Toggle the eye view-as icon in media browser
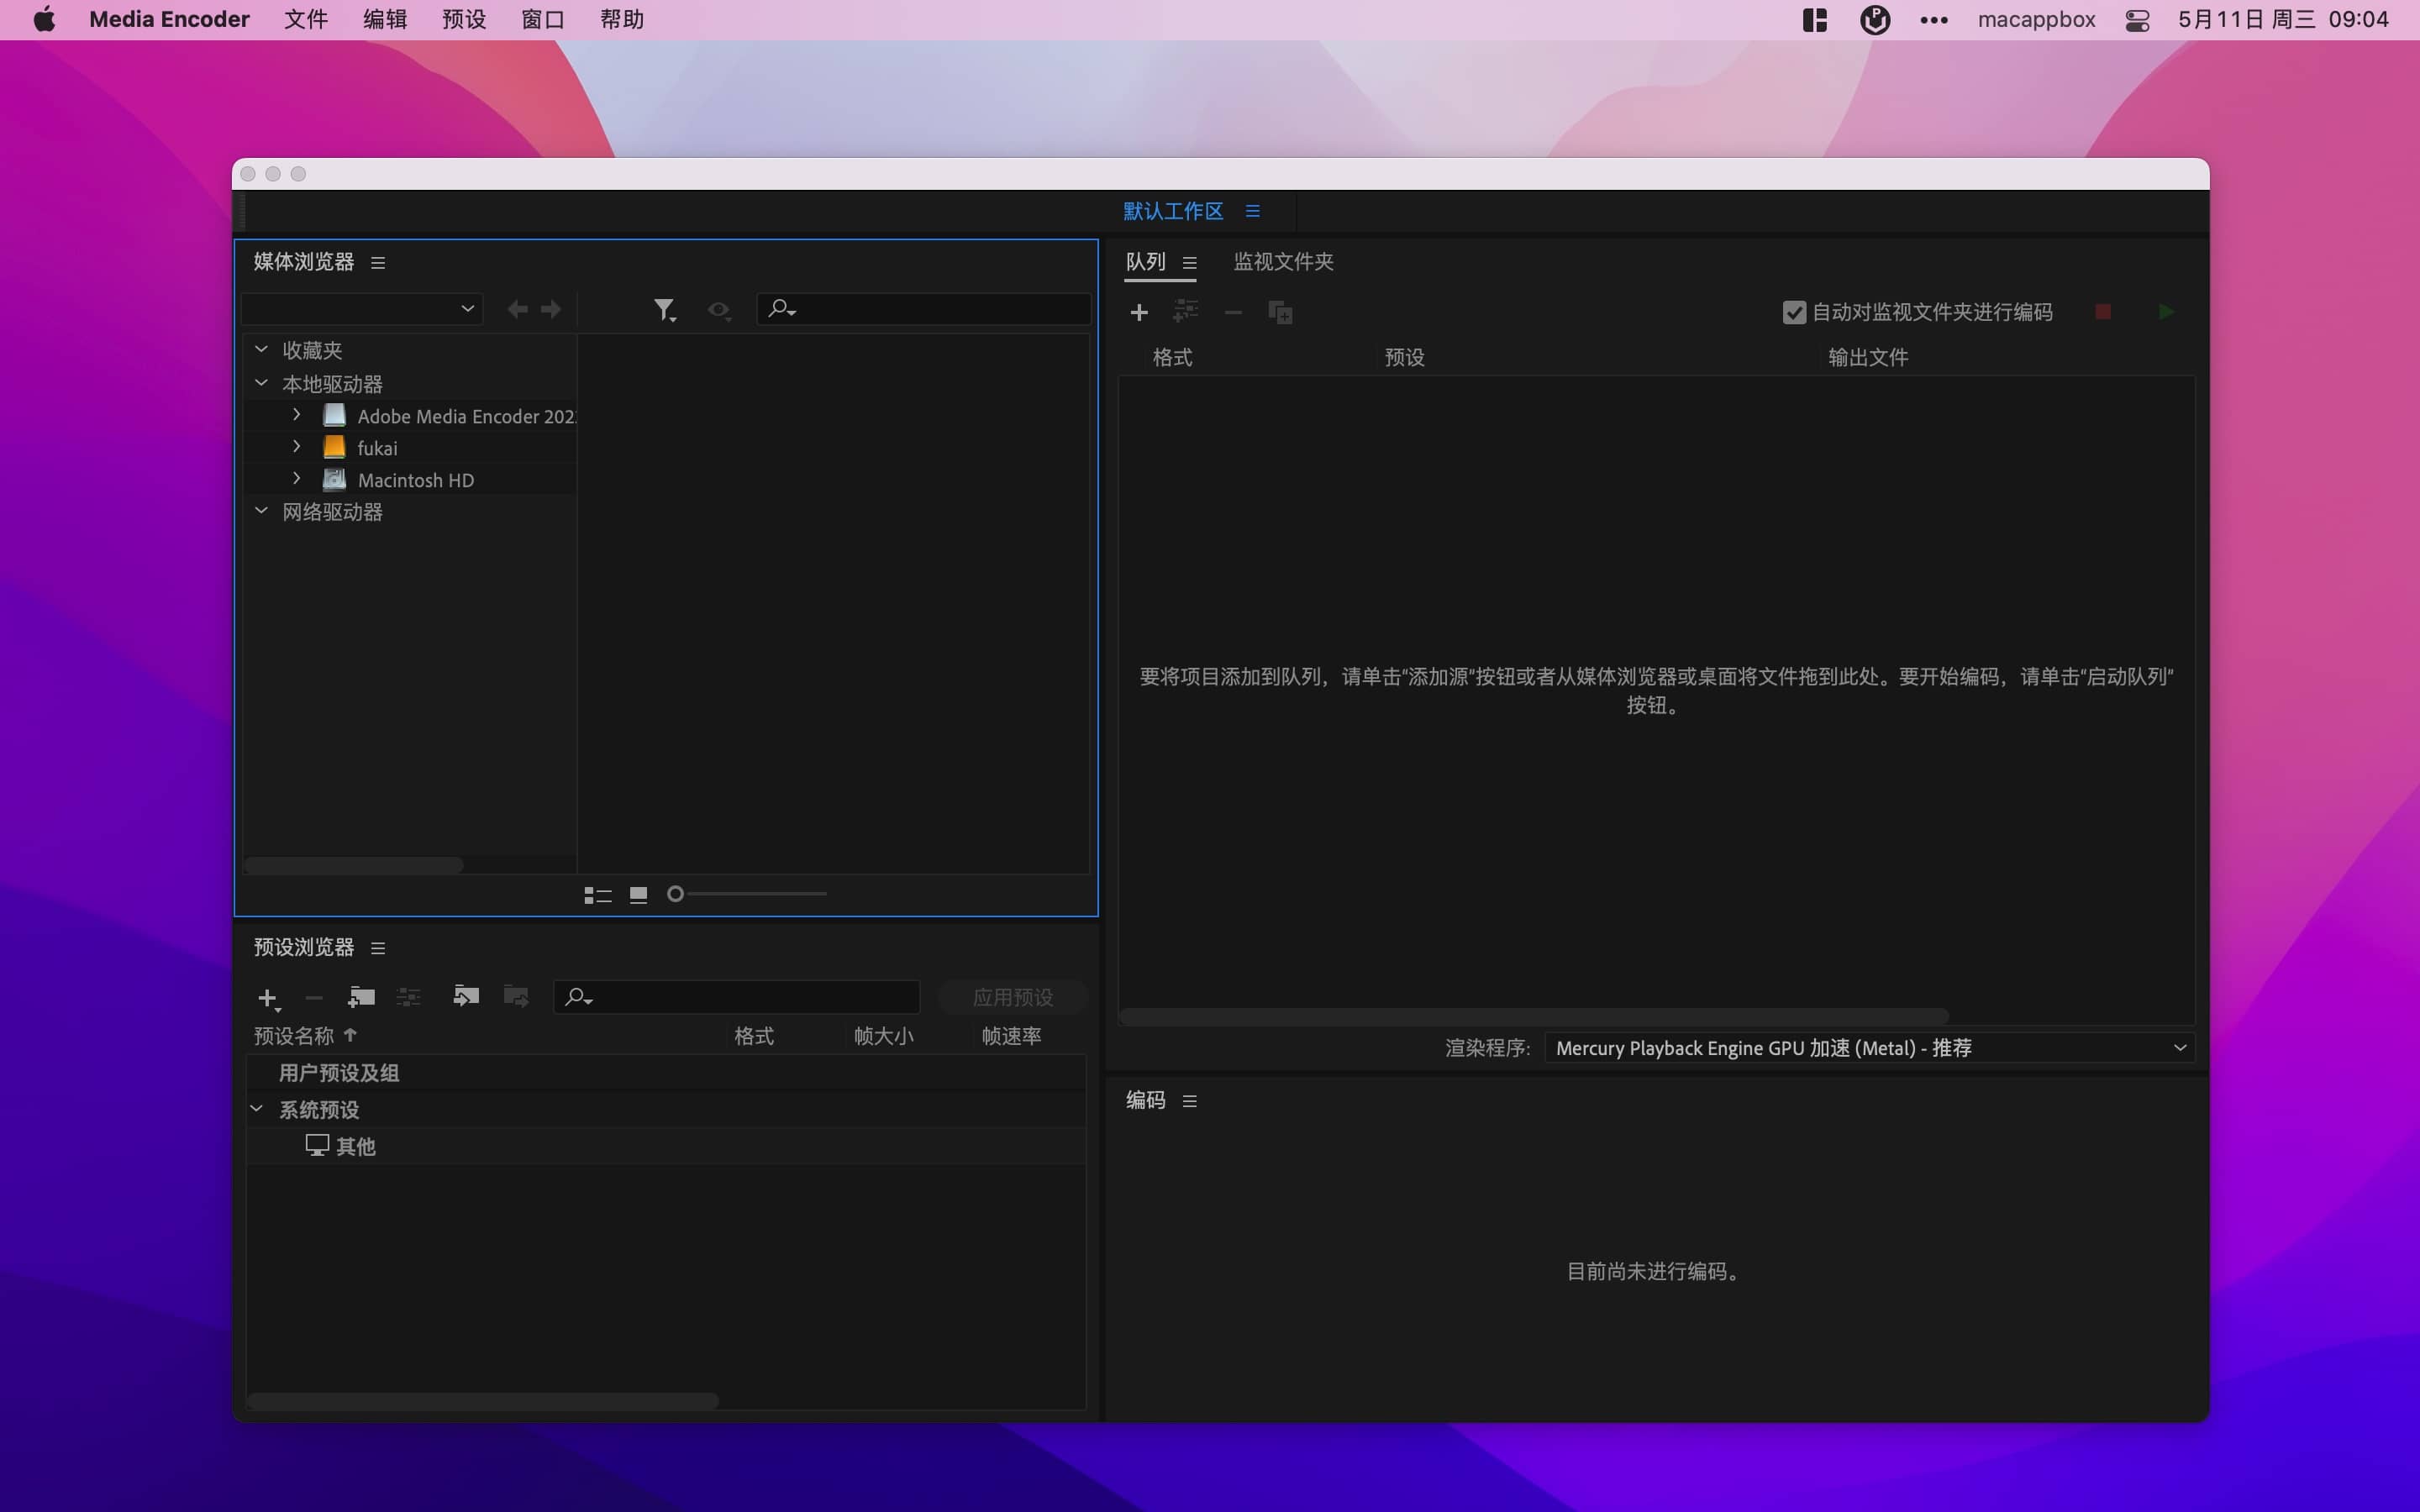Image resolution: width=2420 pixels, height=1512 pixels. point(719,311)
